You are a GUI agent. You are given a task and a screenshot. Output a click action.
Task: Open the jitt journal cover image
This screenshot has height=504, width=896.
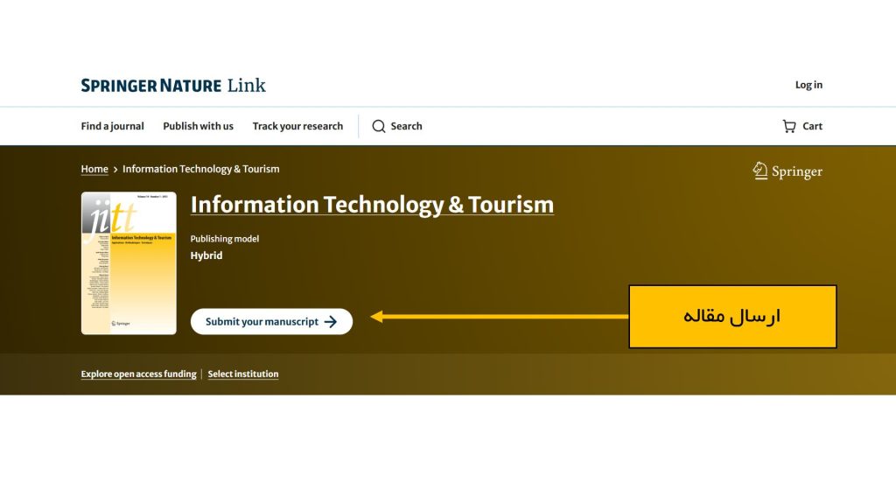[129, 263]
